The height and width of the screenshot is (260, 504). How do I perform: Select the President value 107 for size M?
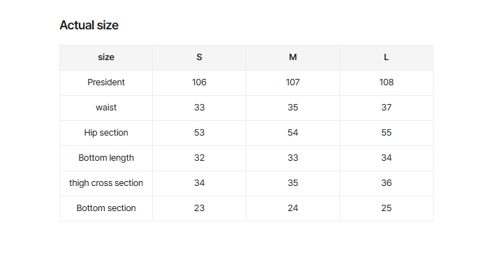click(292, 82)
